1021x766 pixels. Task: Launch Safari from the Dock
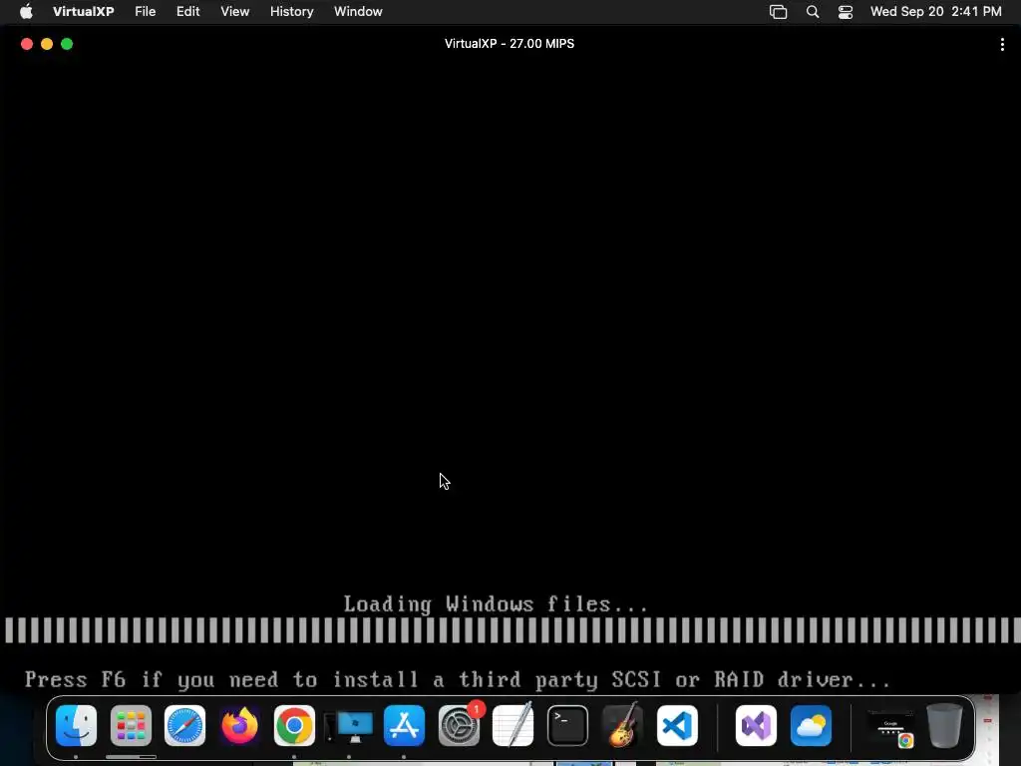[184, 726]
